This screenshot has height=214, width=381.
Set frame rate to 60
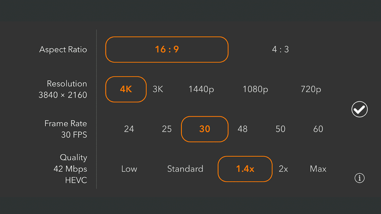point(318,129)
